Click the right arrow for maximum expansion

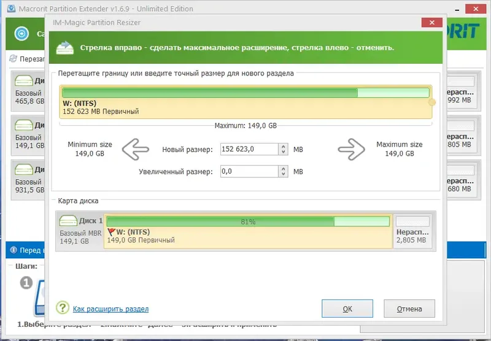[x=351, y=150]
